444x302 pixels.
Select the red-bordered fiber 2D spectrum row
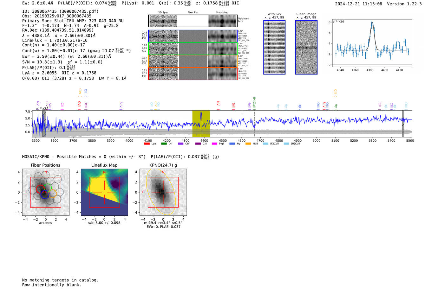click(193, 74)
